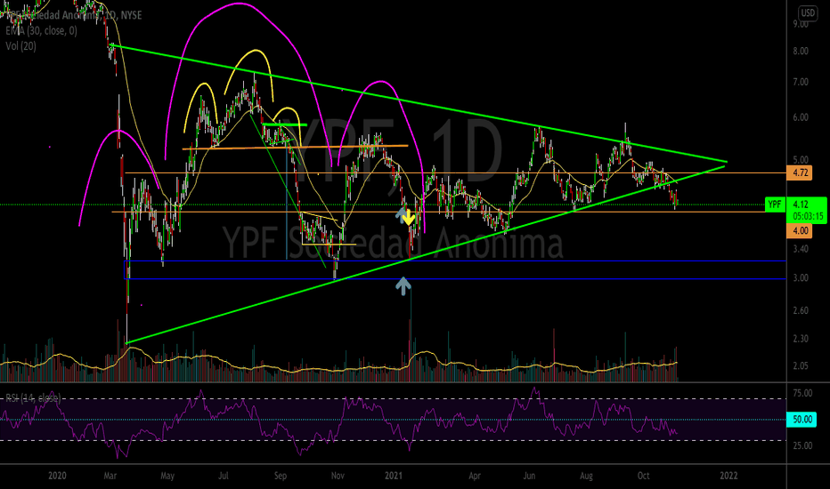This screenshot has height=489, width=830.
Task: Click the USD currency button
Action: pos(808,12)
